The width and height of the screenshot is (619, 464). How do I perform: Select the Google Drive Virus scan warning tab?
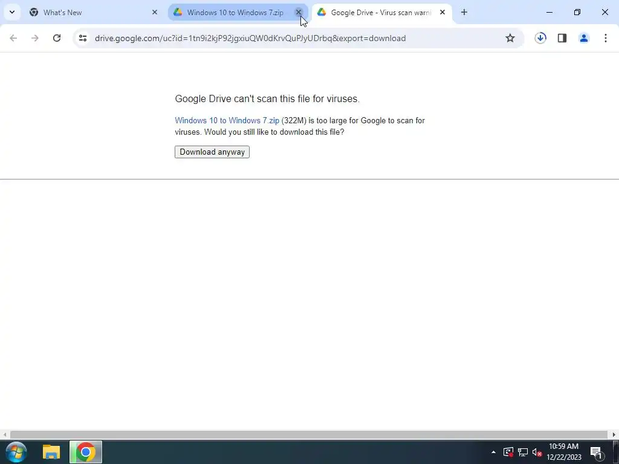pyautogui.click(x=381, y=12)
